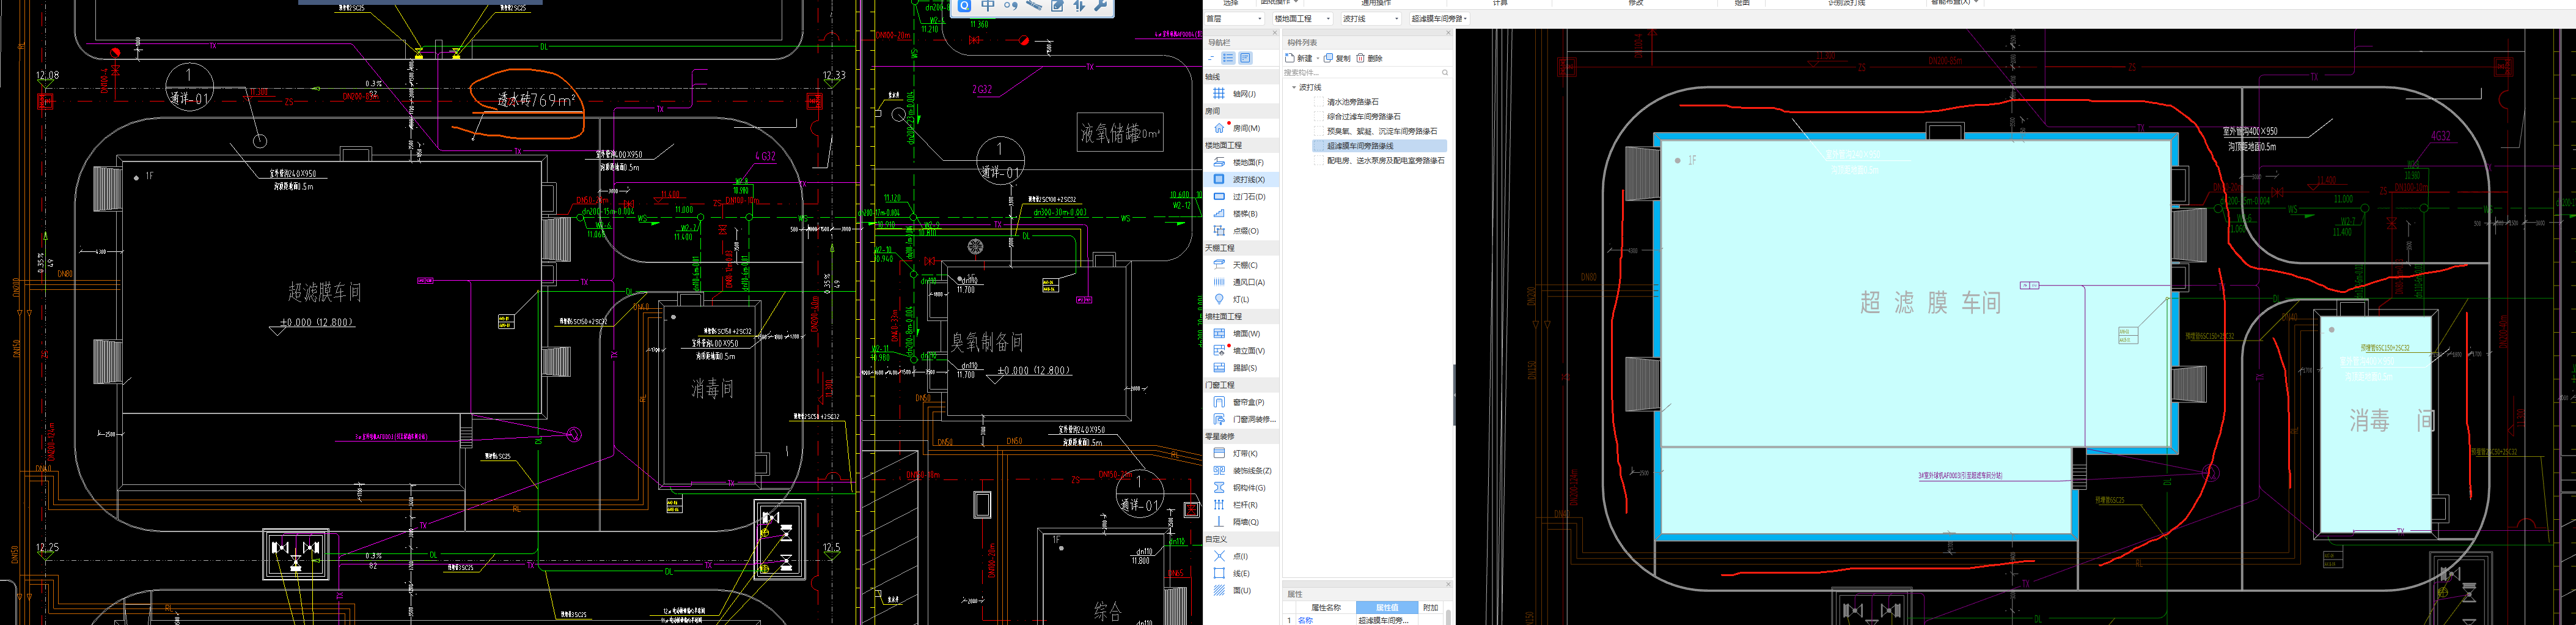Open the 楼地面工程 category dropdown
The image size is (2576, 625).
click(x=1302, y=19)
